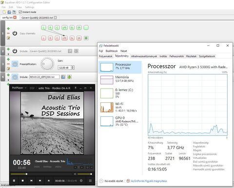Click the empty green source channel box
234x188 pixels.
click(86, 28)
